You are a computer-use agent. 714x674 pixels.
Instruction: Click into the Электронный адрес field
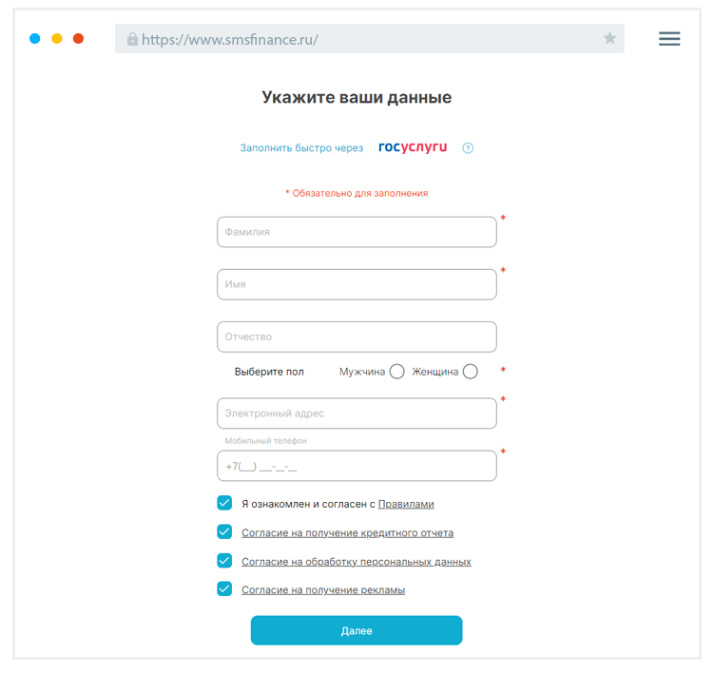357,414
